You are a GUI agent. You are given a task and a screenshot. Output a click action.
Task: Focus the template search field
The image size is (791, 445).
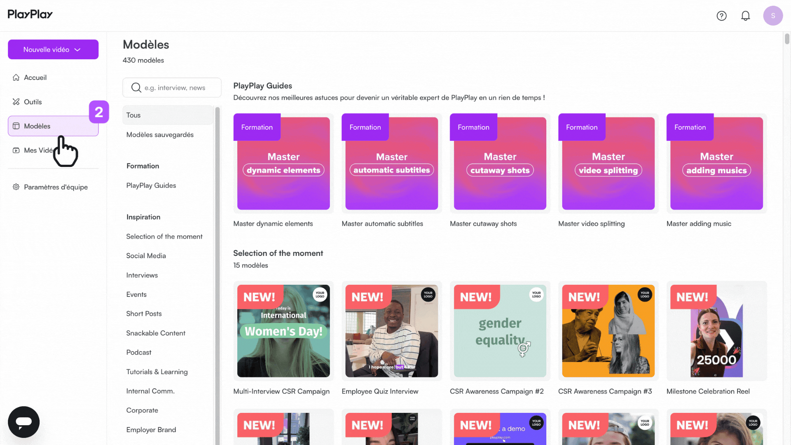pyautogui.click(x=172, y=88)
